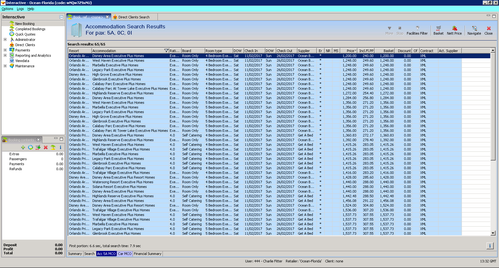Select the Acc 5A MCO tab
499x268 pixels.
[x=106, y=254]
